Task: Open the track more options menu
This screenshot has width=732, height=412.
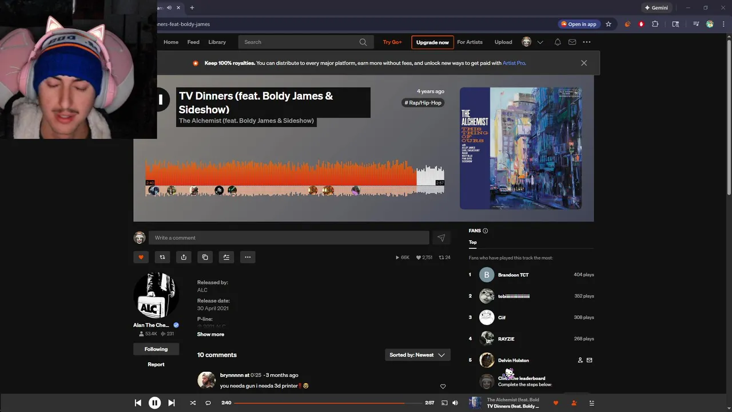Action: (248, 257)
